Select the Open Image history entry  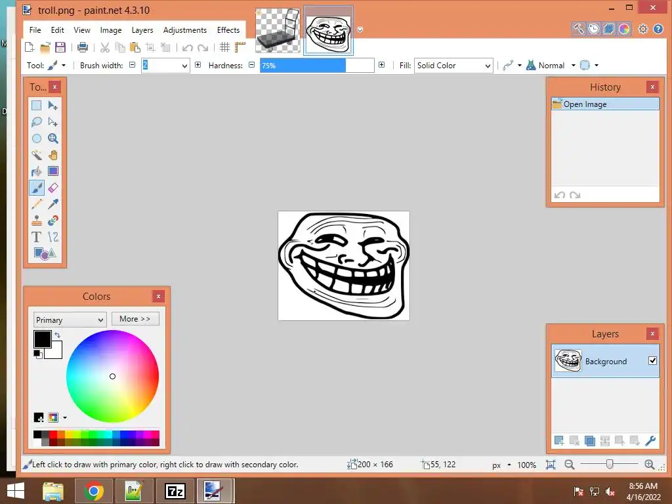pyautogui.click(x=605, y=104)
